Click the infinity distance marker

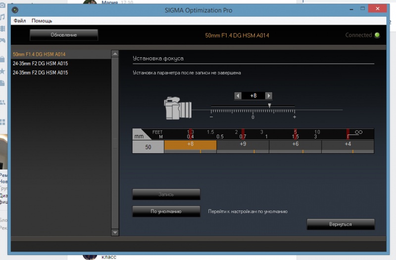358,132
